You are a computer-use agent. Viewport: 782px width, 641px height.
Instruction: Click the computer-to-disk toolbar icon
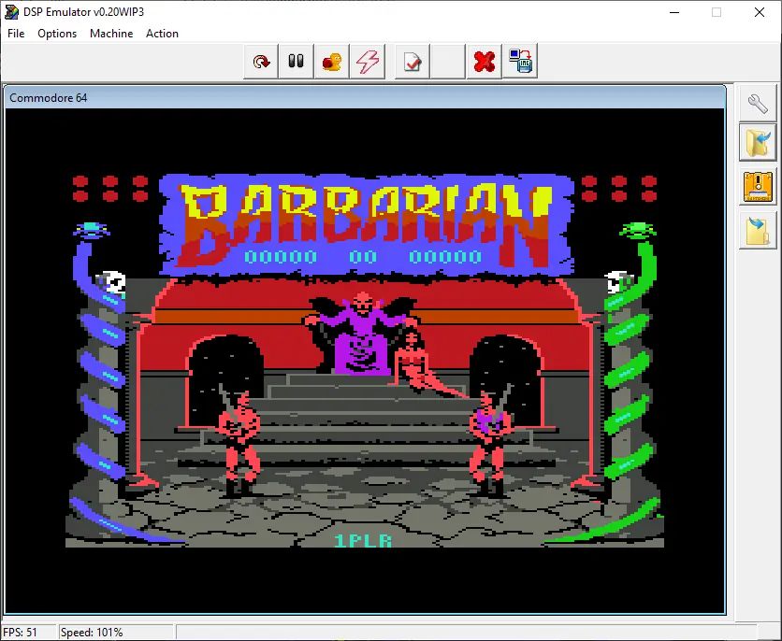520,62
